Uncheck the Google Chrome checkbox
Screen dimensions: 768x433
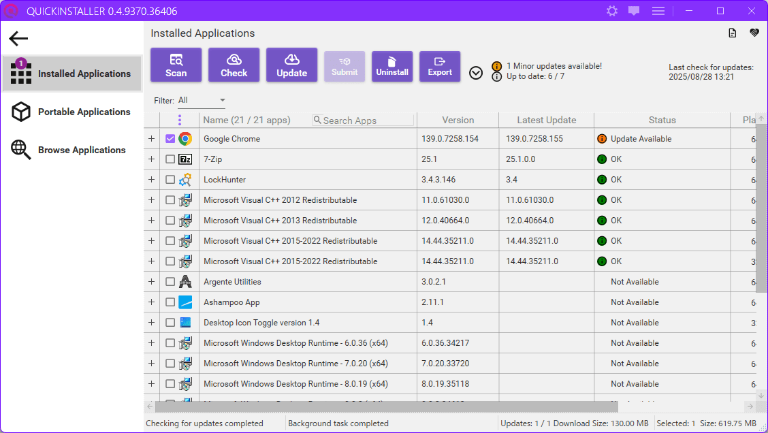(x=170, y=139)
